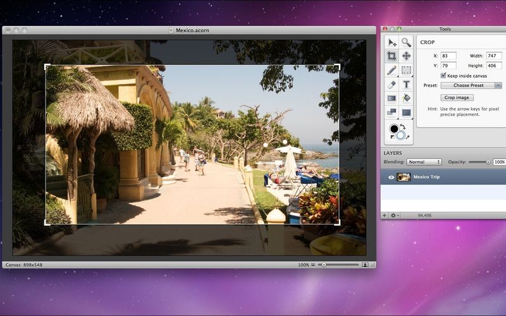Screen dimensions: 506x316
Task: Click the crop Width field
Action: [494, 56]
